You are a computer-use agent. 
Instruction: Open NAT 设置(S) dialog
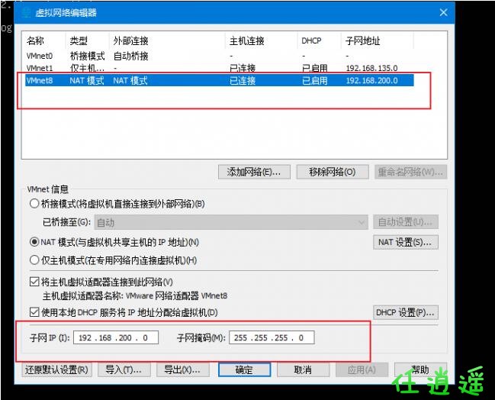406,242
